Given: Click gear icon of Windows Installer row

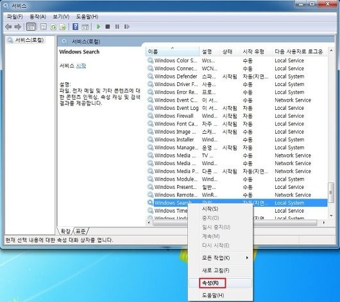Looking at the screenshot, I should (x=150, y=139).
